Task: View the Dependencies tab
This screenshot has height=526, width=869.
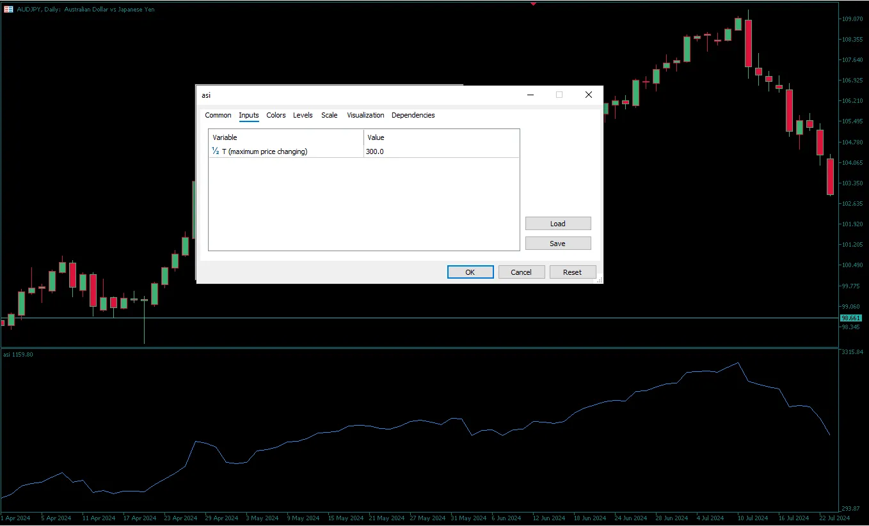Action: (413, 115)
